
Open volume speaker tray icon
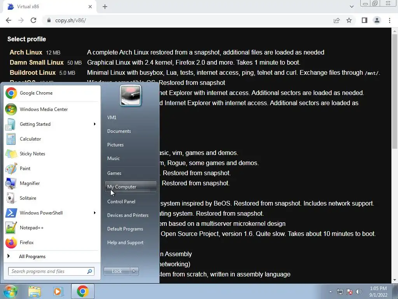tap(359, 291)
